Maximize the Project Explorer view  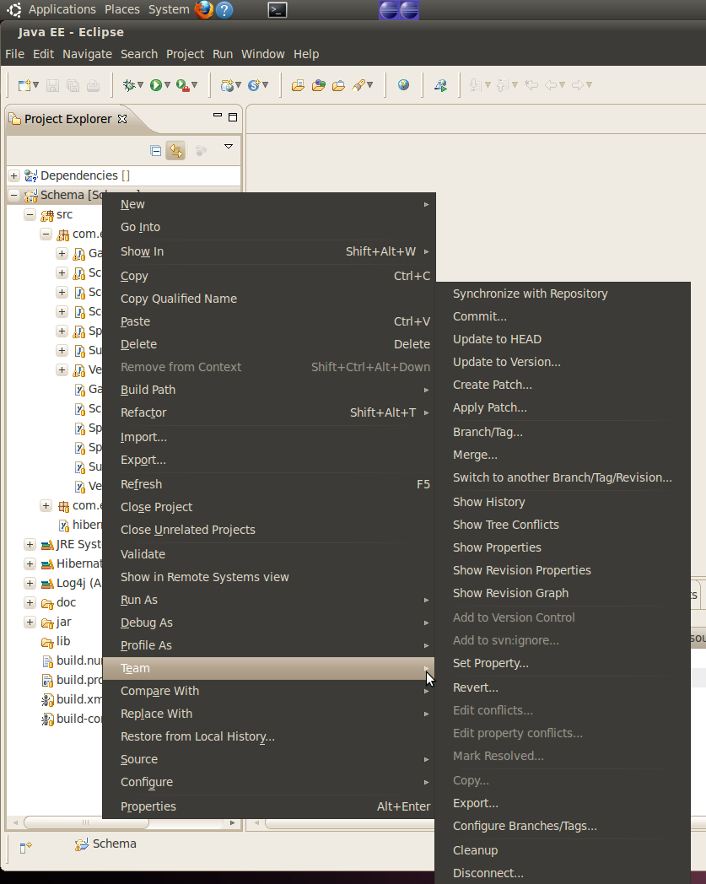click(232, 117)
